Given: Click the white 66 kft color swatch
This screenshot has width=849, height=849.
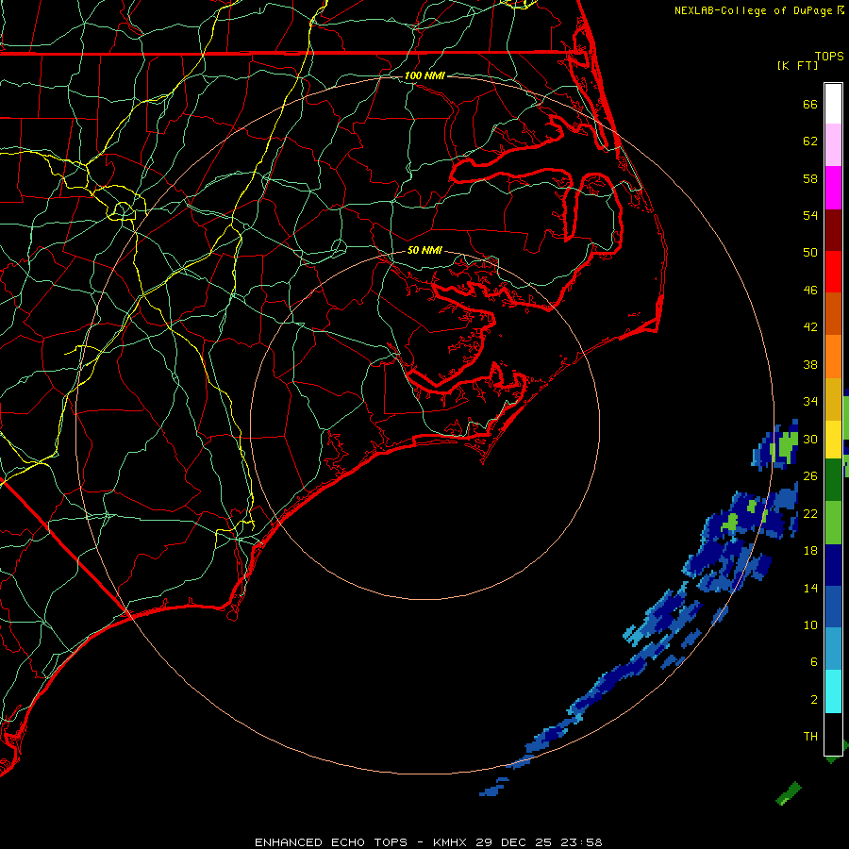Looking at the screenshot, I should [833, 104].
